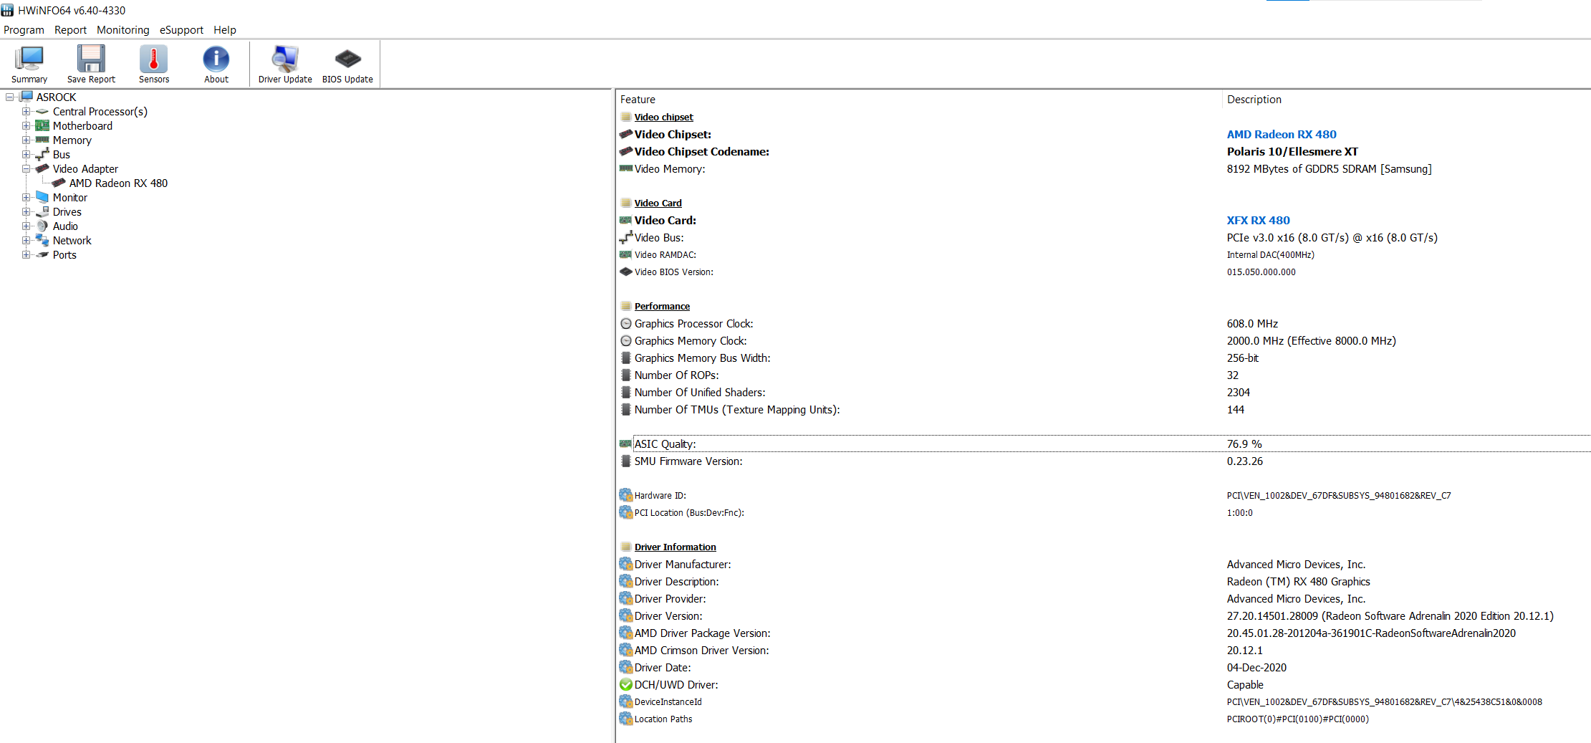This screenshot has width=1591, height=743.
Task: Open the Monitoring menu
Action: pos(122,30)
